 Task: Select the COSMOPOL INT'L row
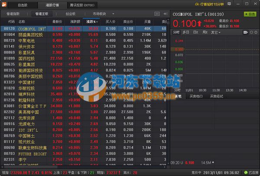click(x=84, y=29)
